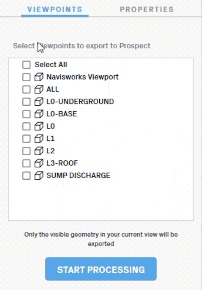
Task: Select the L0-BASE viewpoint label
Action: [62, 114]
